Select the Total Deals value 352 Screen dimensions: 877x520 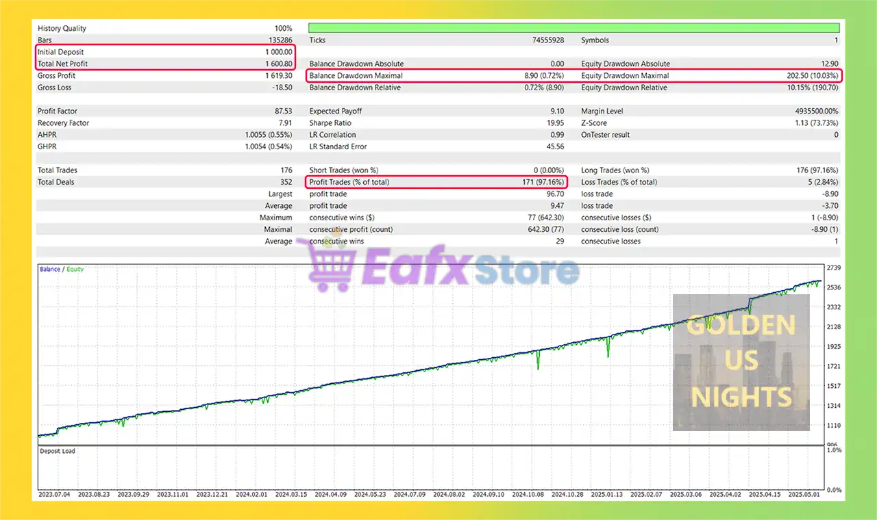(x=286, y=182)
